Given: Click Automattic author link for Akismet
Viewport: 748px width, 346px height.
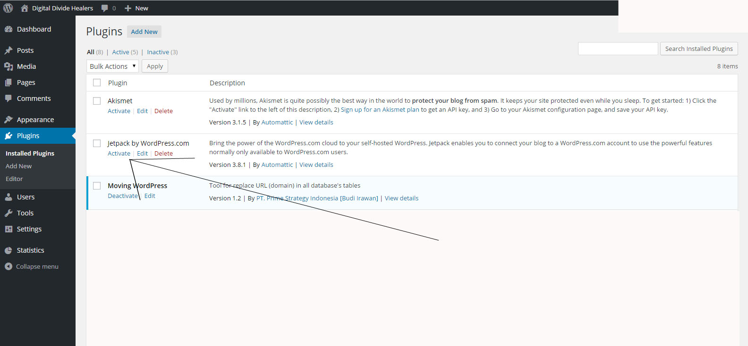Looking at the screenshot, I should point(277,122).
